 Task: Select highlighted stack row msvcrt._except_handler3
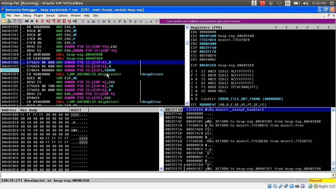click(x=247, y=110)
